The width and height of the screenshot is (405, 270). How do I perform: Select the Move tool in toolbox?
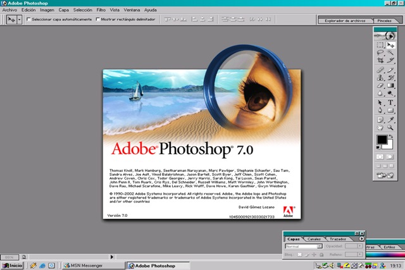[x=390, y=45]
